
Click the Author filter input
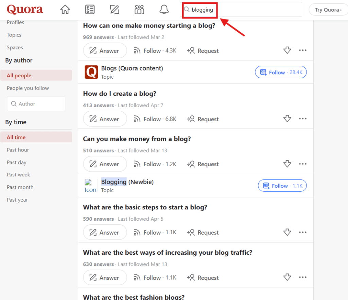click(x=36, y=104)
